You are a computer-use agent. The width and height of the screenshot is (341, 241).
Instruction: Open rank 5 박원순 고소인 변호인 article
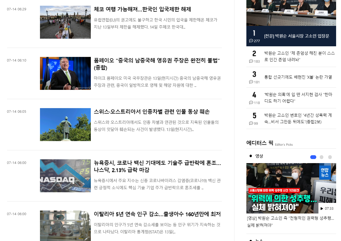pyautogui.click(x=298, y=118)
